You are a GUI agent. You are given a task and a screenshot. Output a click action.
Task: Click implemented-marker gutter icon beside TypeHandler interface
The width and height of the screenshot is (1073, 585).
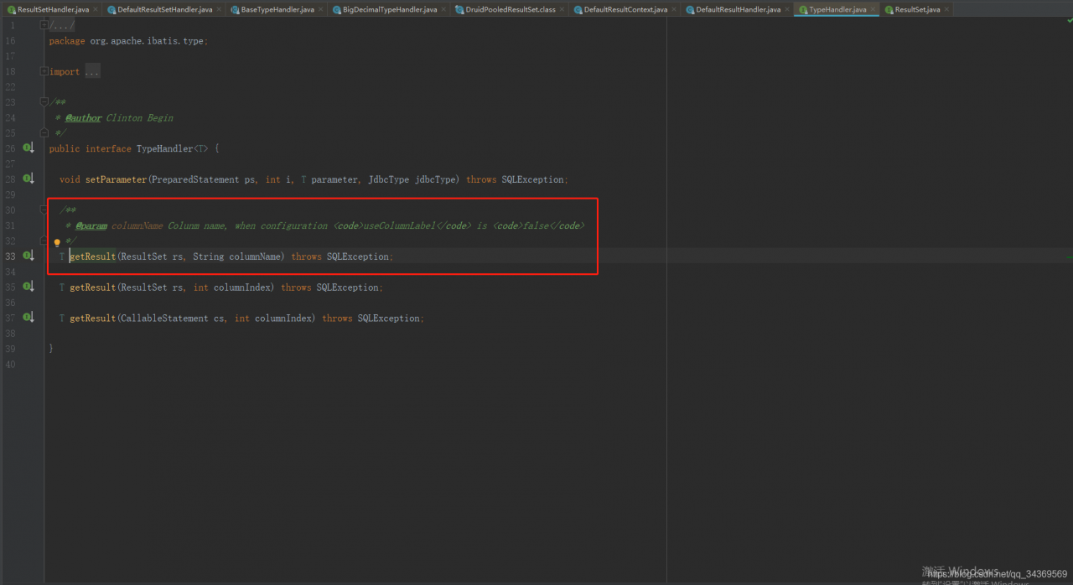[28, 148]
